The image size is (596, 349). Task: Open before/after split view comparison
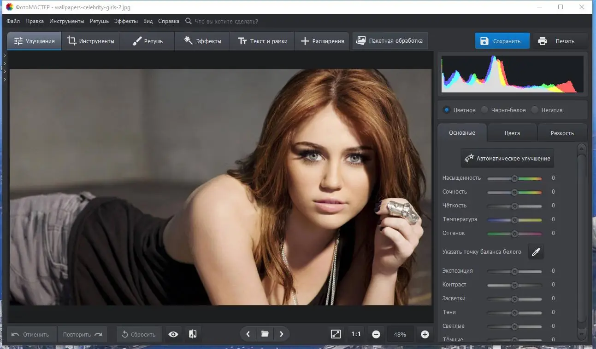tap(193, 334)
